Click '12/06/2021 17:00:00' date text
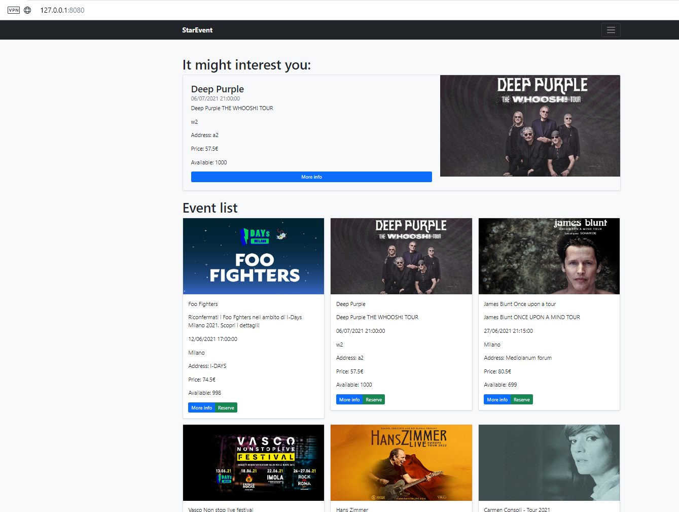679x512 pixels. [212, 339]
